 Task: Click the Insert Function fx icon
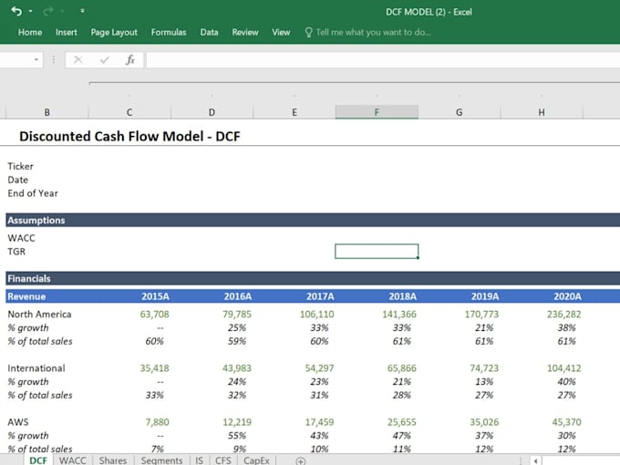pos(130,59)
